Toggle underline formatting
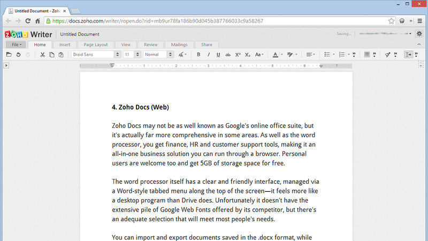 coord(218,55)
